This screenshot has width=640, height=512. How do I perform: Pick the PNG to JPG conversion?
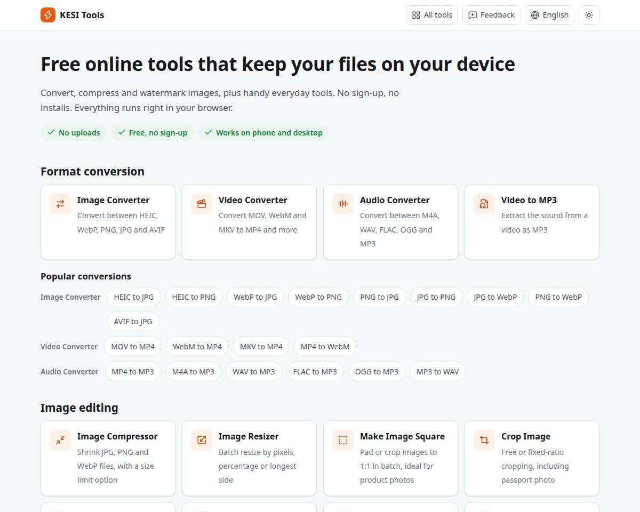coord(379,297)
